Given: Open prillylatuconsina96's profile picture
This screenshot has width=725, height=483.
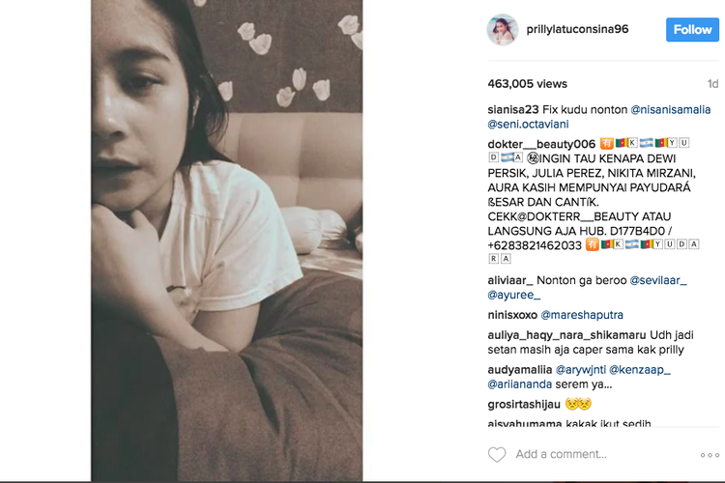Looking at the screenshot, I should [502, 30].
